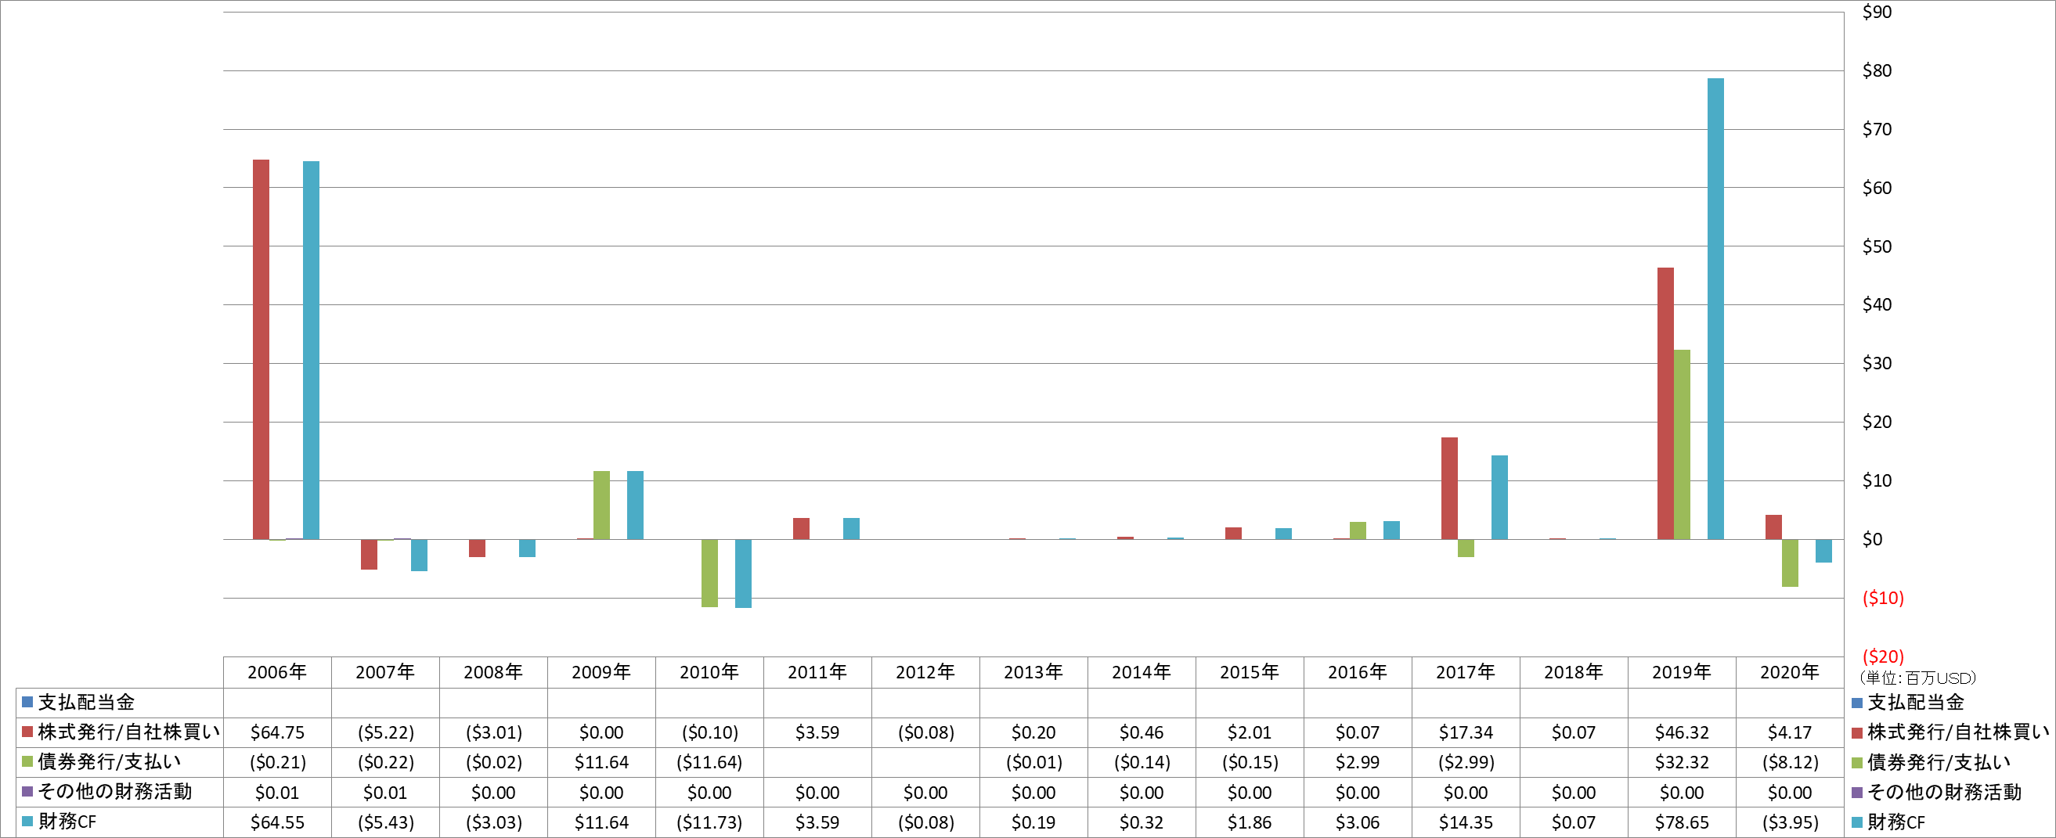
Task: Click the left legend label 債券発行/支払い
Action: click(110, 761)
